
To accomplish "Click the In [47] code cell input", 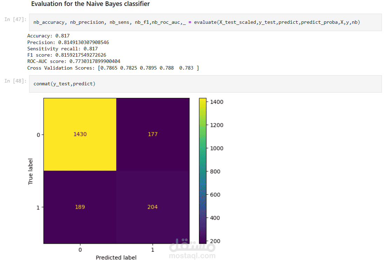I will pyautogui.click(x=205, y=22).
